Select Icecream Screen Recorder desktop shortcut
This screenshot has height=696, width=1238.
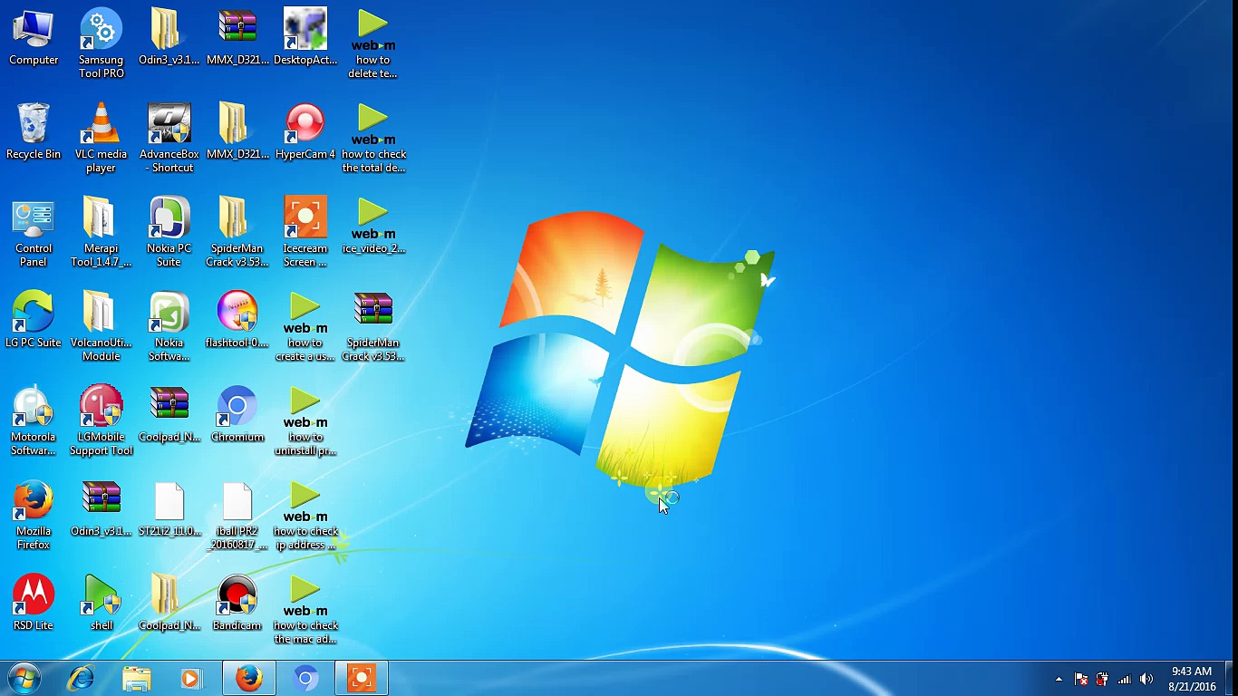pyautogui.click(x=305, y=232)
